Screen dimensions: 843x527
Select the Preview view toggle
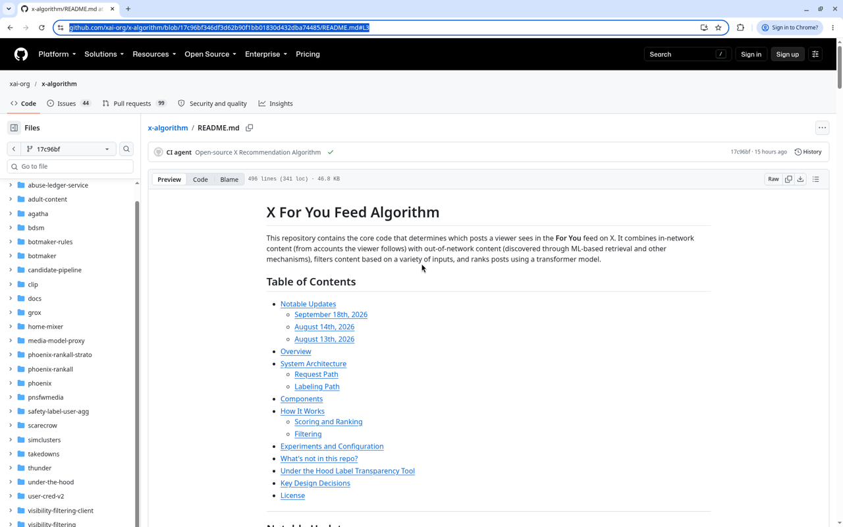169,179
